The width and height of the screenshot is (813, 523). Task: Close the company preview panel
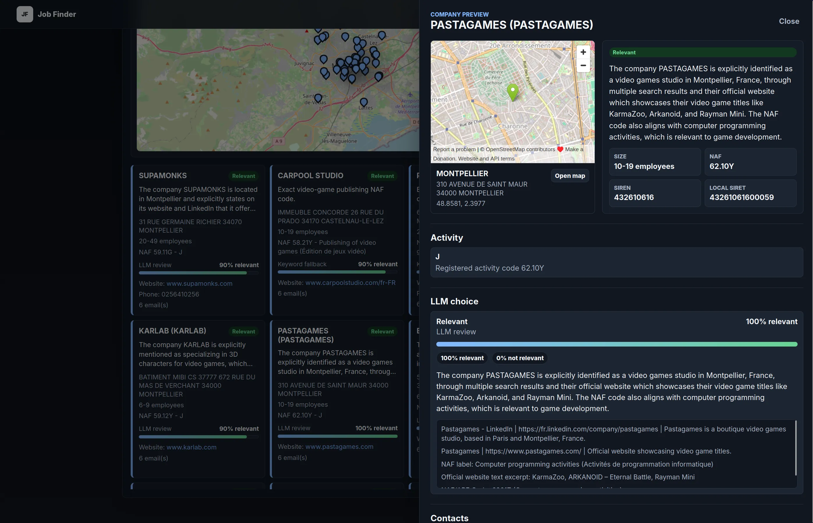click(x=789, y=22)
